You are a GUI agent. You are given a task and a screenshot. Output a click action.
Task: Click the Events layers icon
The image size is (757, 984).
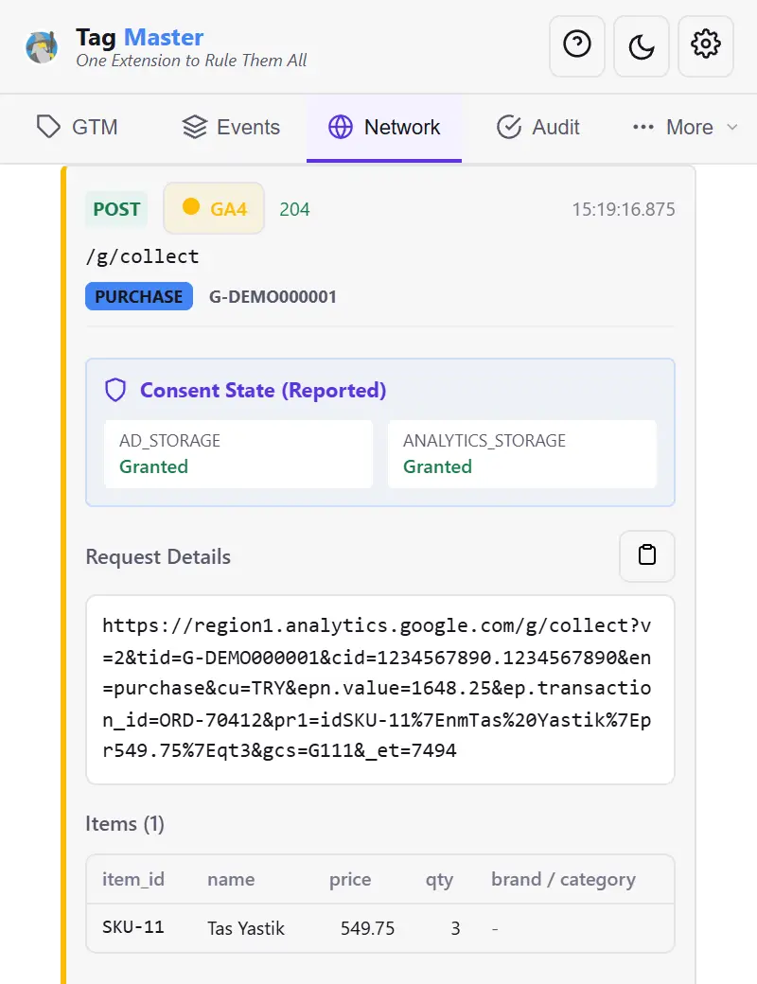coord(195,127)
